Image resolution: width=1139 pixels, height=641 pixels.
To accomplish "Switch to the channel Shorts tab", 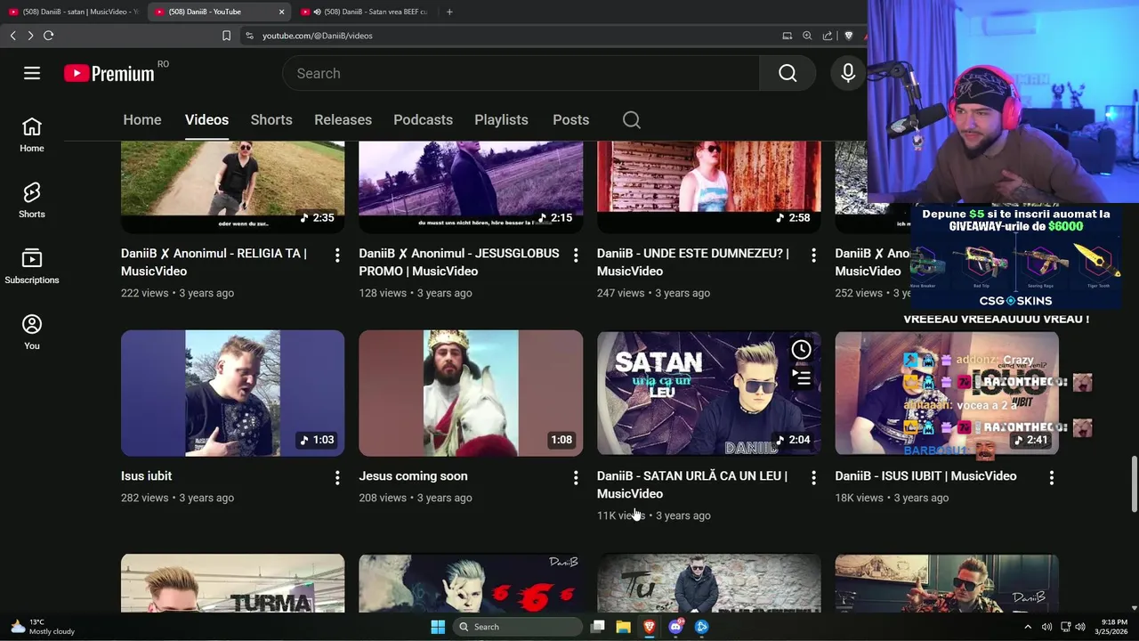I will (271, 120).
